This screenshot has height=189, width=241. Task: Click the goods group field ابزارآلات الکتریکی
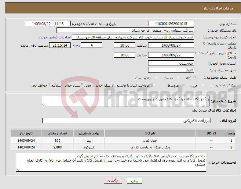tap(126, 121)
